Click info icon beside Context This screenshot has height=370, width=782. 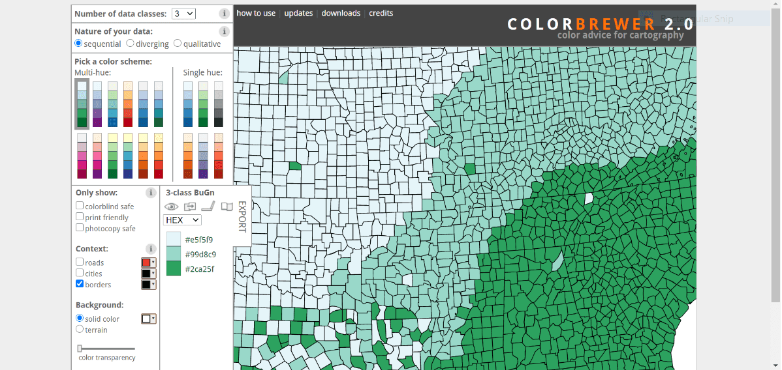pos(151,249)
